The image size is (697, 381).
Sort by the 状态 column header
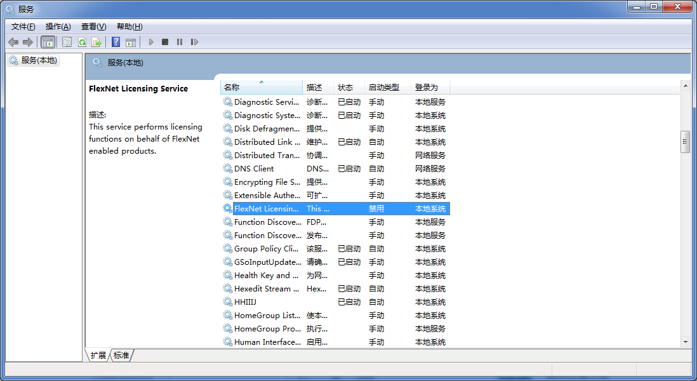pyautogui.click(x=349, y=88)
